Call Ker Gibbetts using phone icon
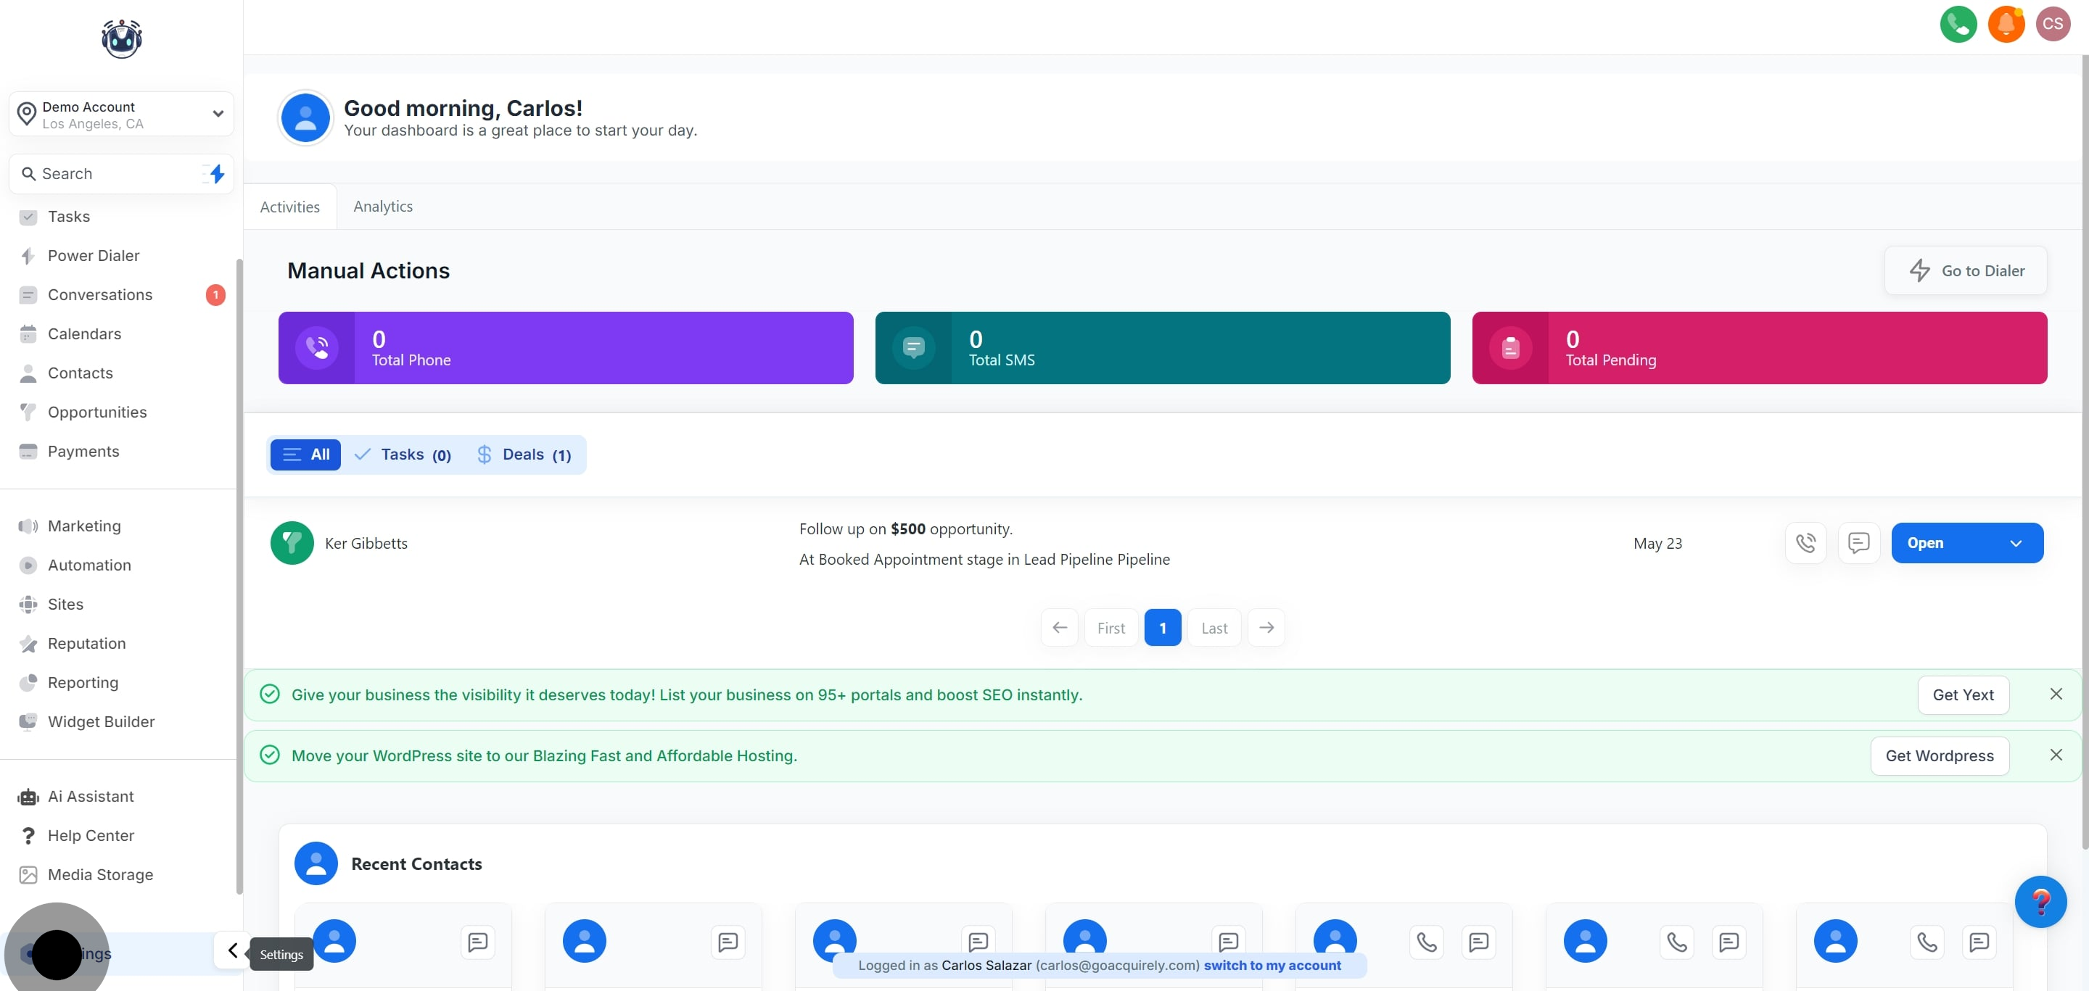Image resolution: width=2089 pixels, height=991 pixels. click(1805, 543)
